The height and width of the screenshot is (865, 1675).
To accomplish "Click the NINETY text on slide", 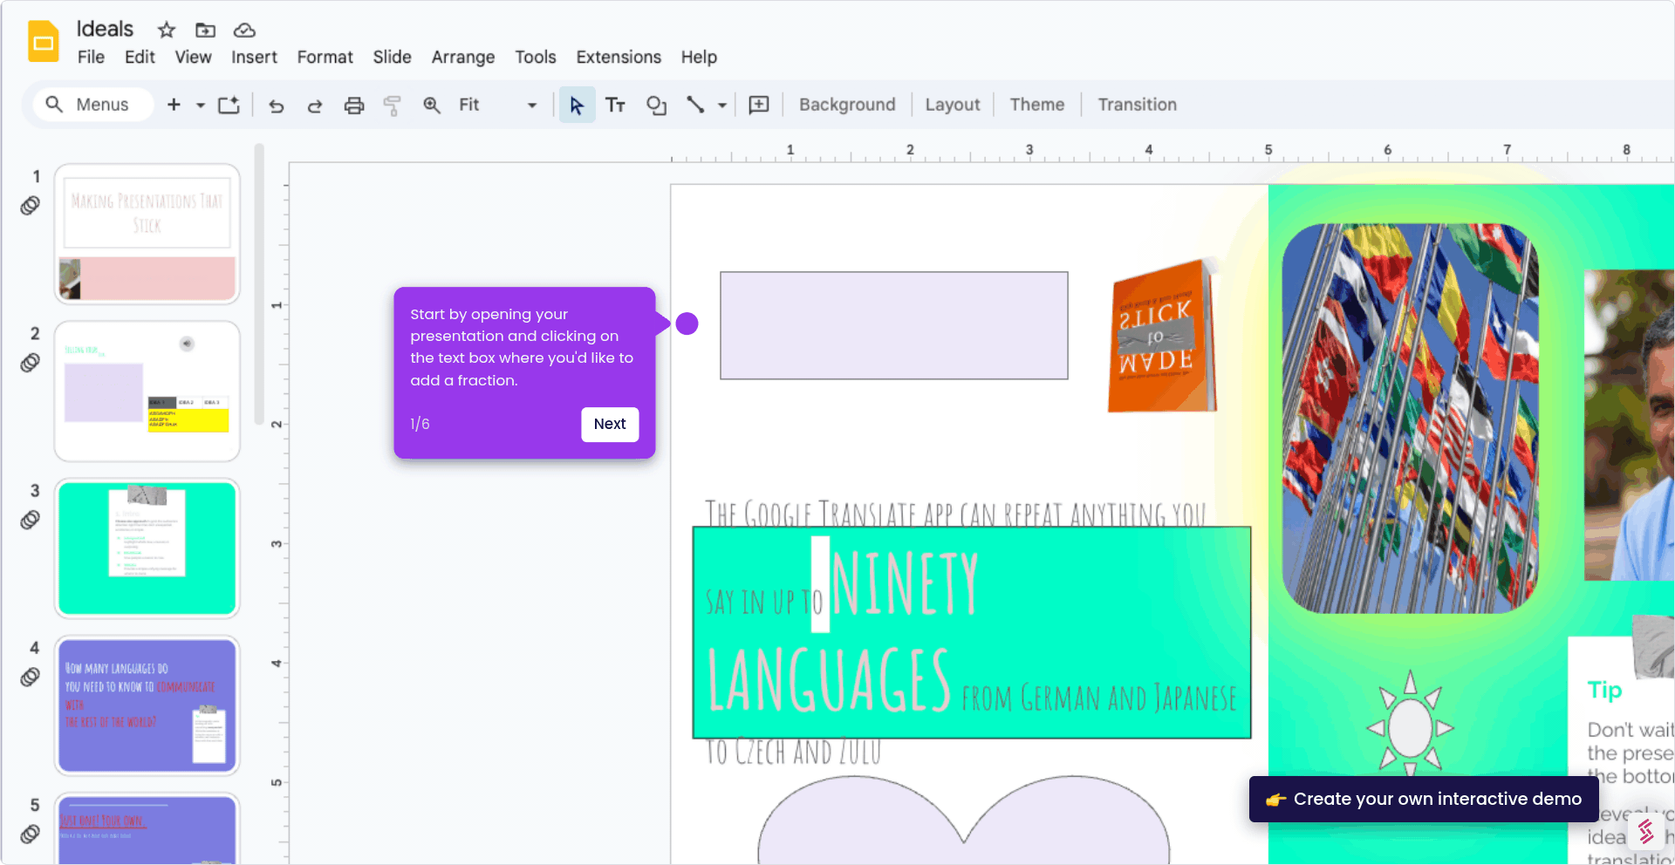I will tap(905, 584).
